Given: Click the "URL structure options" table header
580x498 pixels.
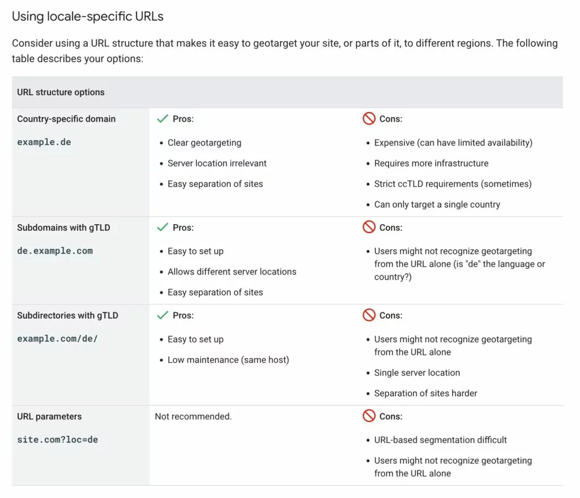Looking at the screenshot, I should pyautogui.click(x=61, y=92).
